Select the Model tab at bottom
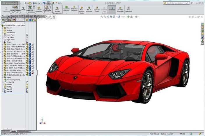Screen dimensions: 205x136 tap(14, 131)
